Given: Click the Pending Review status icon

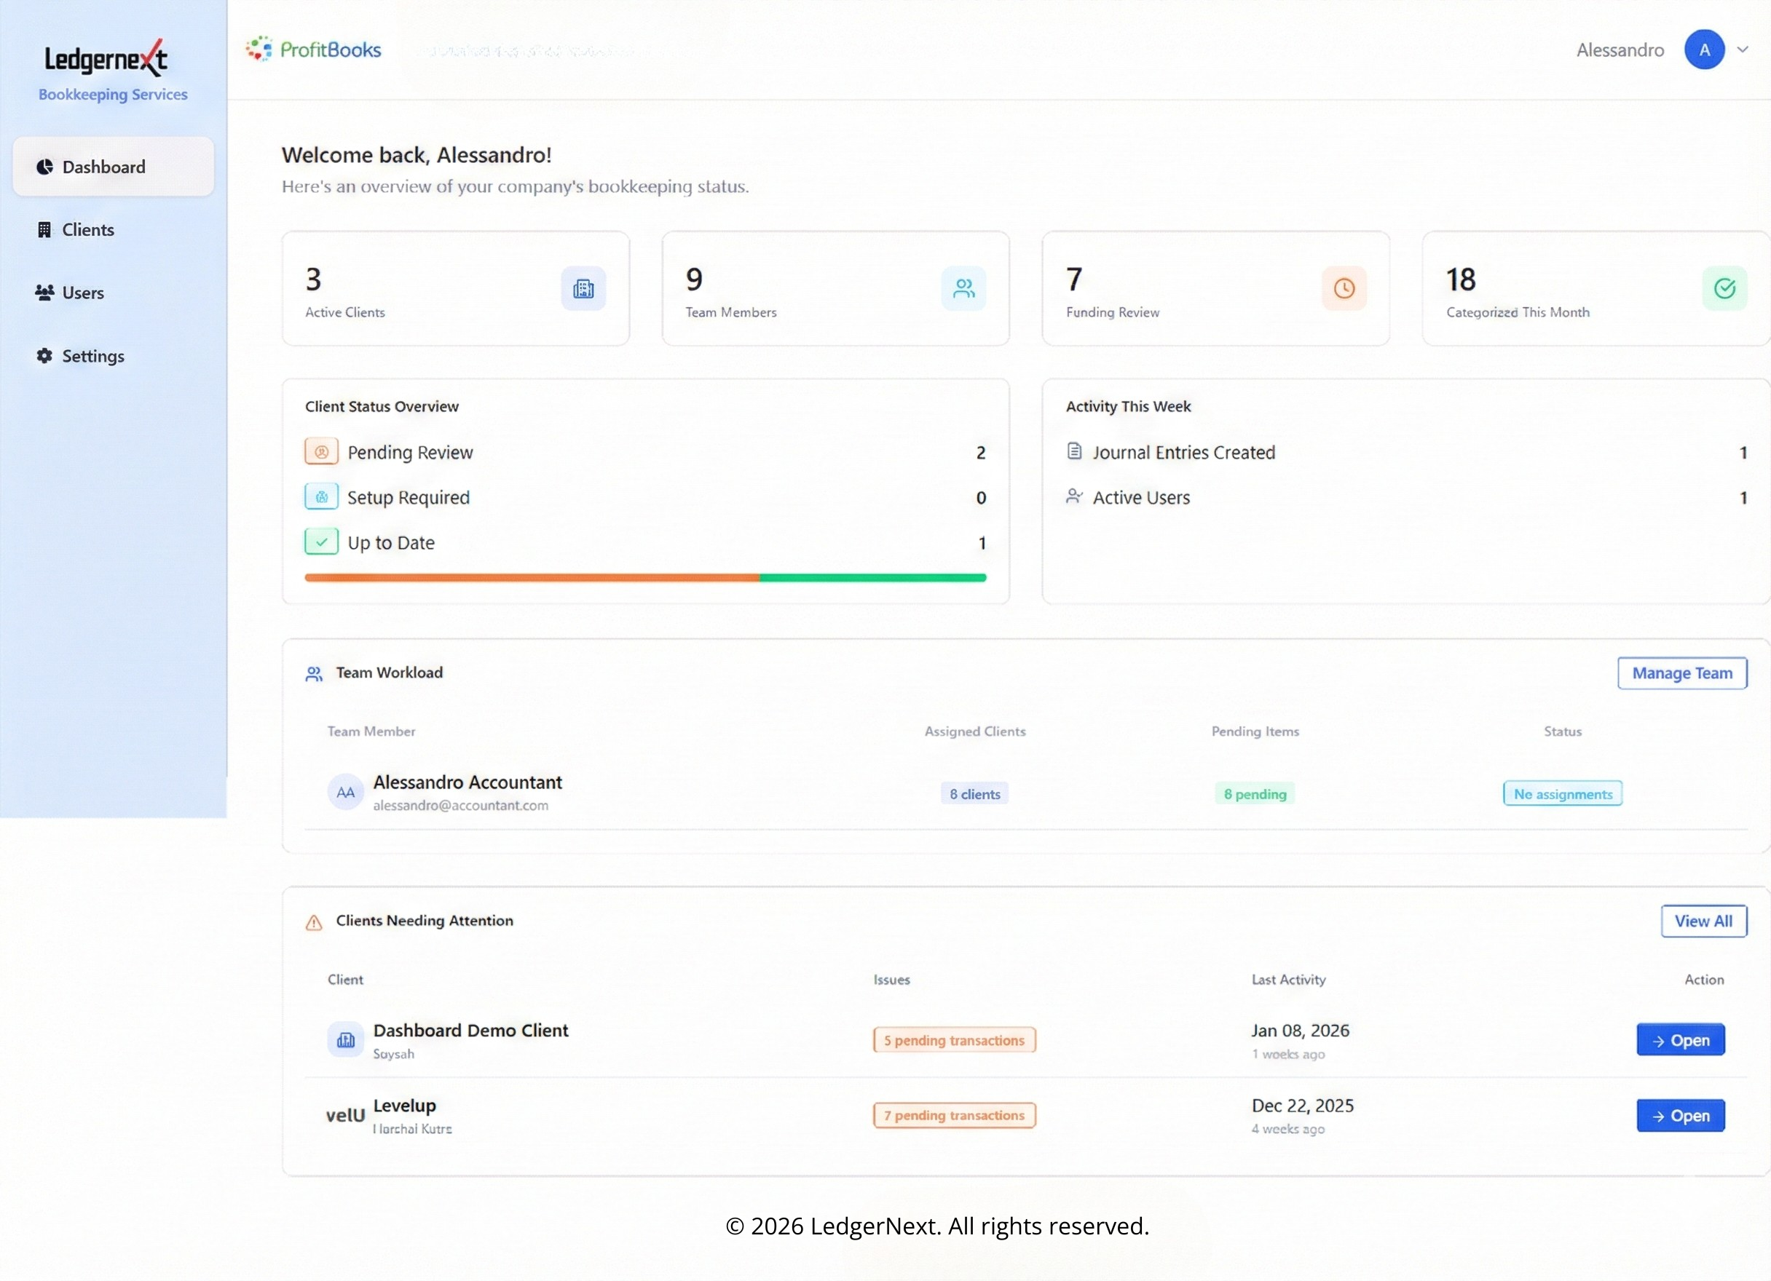Looking at the screenshot, I should coord(321,452).
